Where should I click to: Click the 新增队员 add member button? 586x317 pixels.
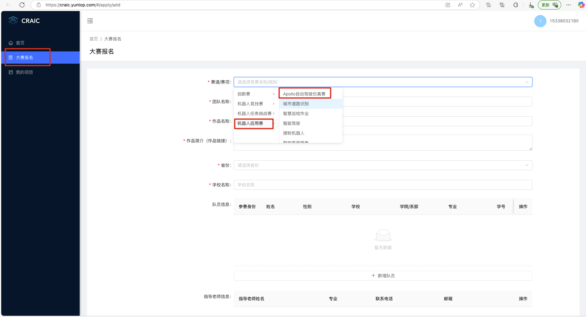coord(383,276)
